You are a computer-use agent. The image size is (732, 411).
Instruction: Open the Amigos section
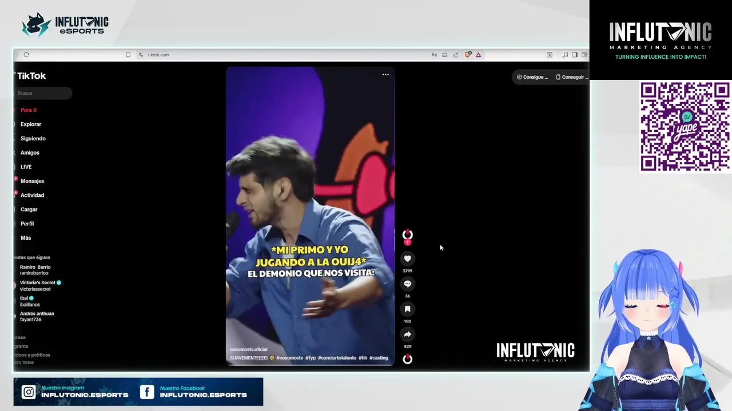pyautogui.click(x=30, y=152)
